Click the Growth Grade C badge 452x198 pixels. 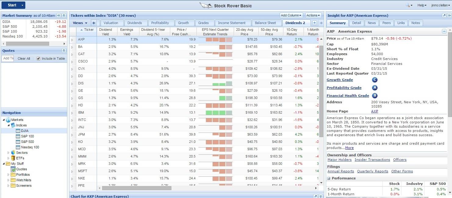[x=375, y=80]
